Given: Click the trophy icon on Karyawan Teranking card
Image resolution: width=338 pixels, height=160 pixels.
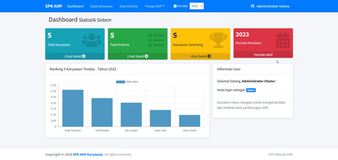Looking at the screenshot, I should [x=218, y=40].
